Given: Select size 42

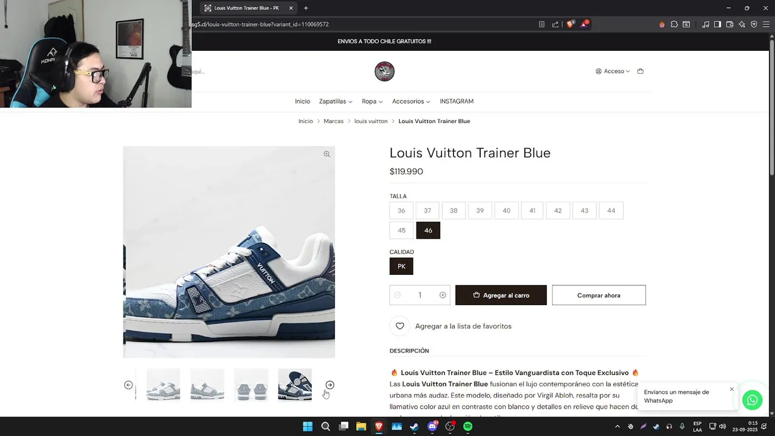Looking at the screenshot, I should coord(558,211).
